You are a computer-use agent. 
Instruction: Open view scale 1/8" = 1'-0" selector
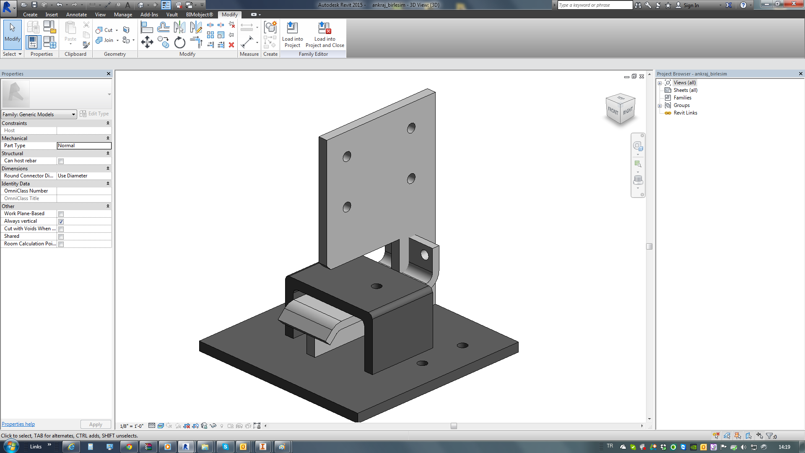(132, 426)
